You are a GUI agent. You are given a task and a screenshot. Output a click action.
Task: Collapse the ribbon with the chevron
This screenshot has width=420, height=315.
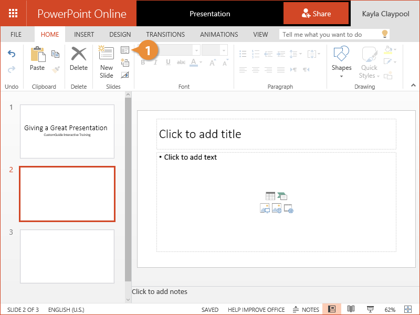coord(413,86)
